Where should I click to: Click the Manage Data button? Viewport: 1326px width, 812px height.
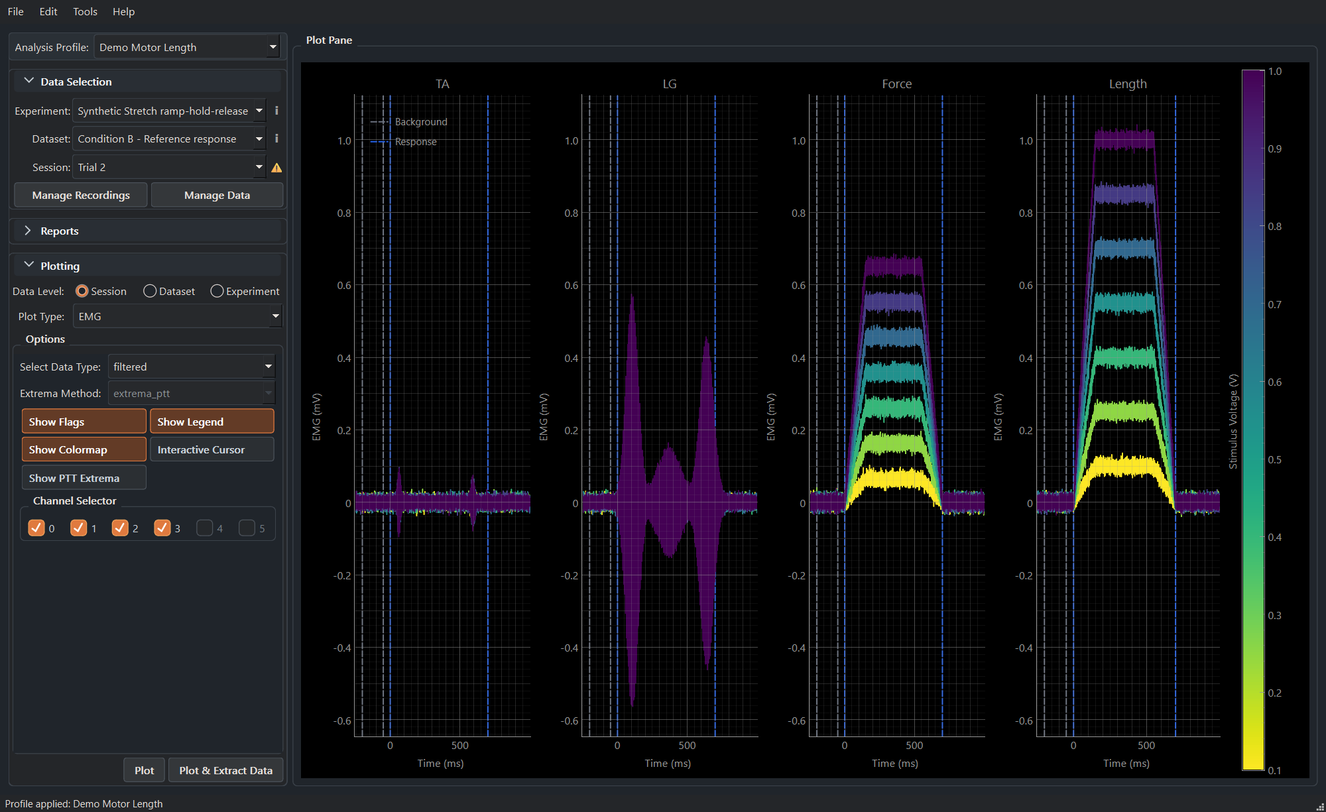click(x=217, y=195)
